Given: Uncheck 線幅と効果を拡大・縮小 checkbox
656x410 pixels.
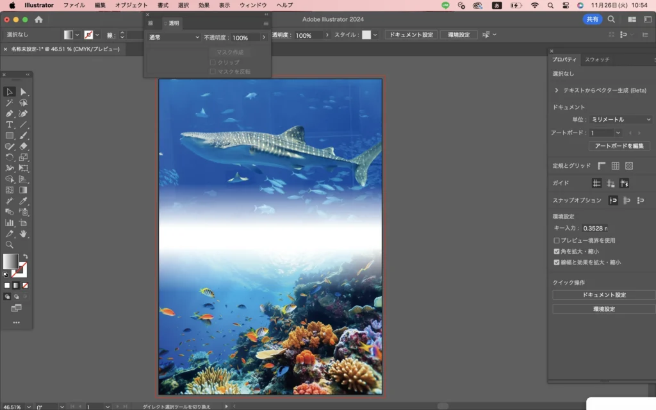Looking at the screenshot, I should [x=556, y=262].
